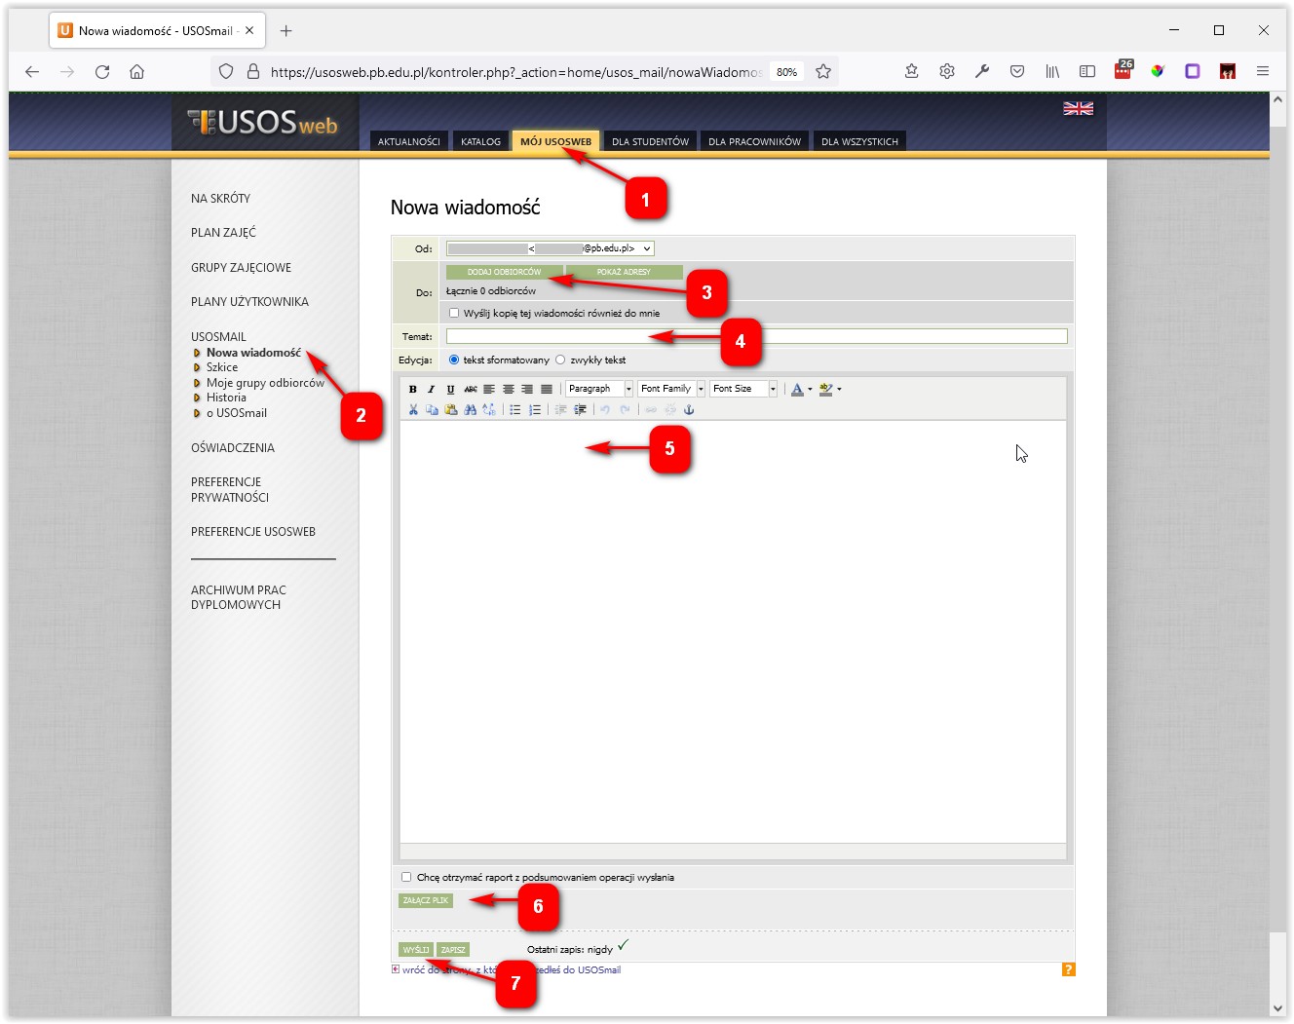This screenshot has width=1294, height=1024.
Task: Open the orange help question mark
Action: [x=1069, y=969]
